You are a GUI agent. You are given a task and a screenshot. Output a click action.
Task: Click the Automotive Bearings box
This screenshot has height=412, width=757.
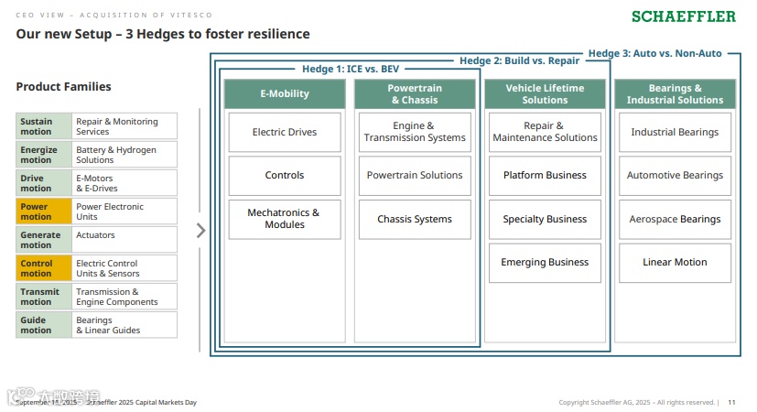675,176
